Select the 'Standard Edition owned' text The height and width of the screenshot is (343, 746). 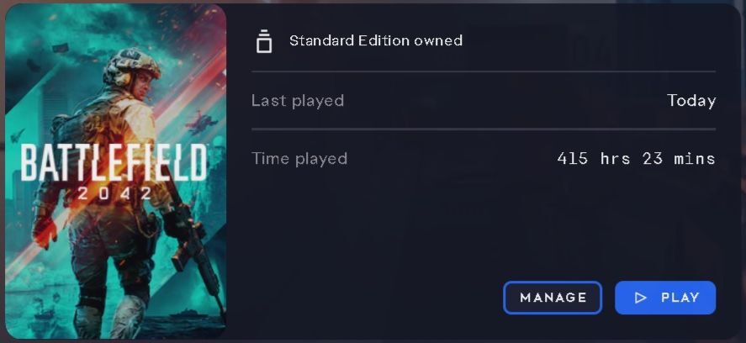[376, 40]
